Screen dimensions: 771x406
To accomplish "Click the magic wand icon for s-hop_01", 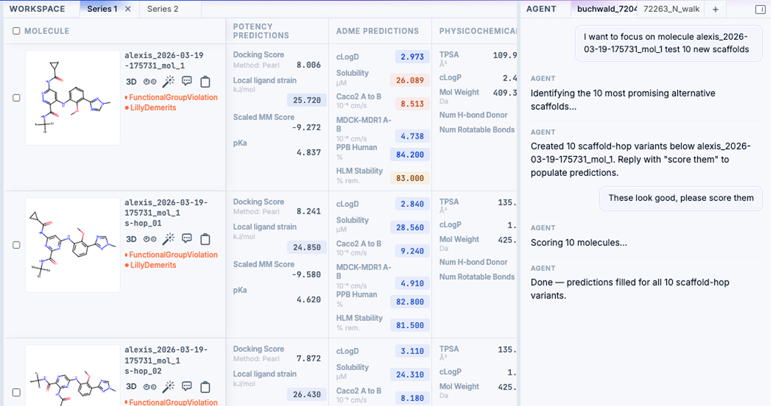I will coord(169,239).
